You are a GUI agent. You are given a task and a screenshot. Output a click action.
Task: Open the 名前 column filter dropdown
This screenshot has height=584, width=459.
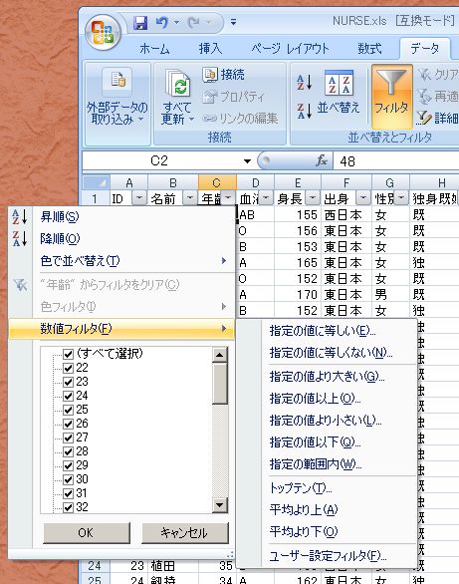click(190, 198)
